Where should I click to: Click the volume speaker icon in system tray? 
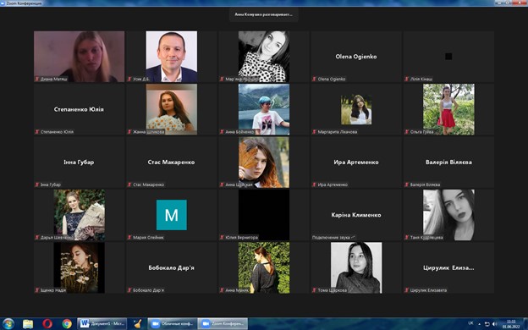[494, 324]
